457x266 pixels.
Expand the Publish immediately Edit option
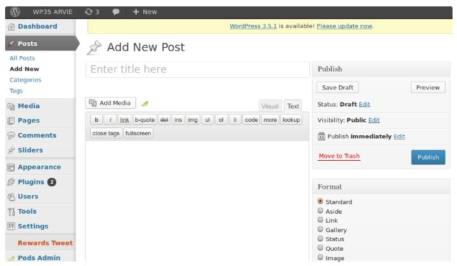coord(399,137)
